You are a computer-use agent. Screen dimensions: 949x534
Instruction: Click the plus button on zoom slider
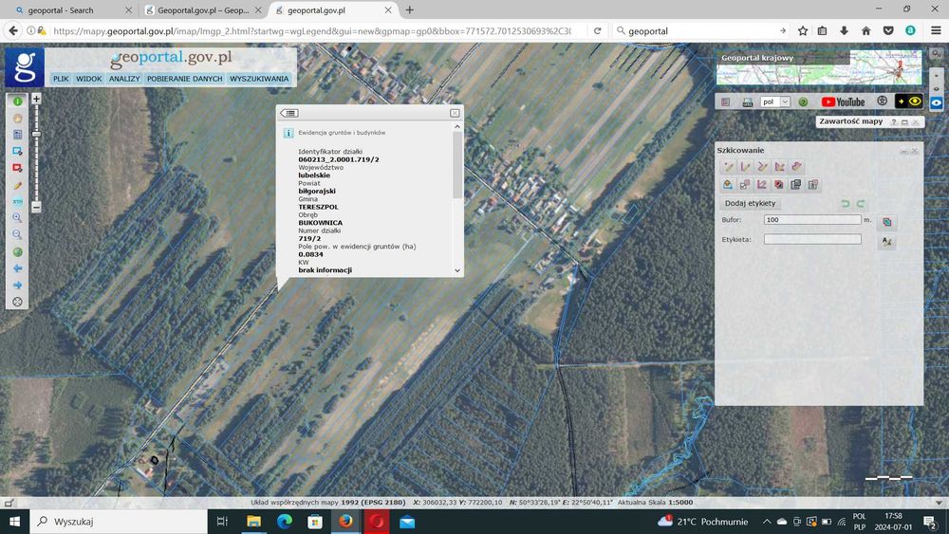[36, 99]
